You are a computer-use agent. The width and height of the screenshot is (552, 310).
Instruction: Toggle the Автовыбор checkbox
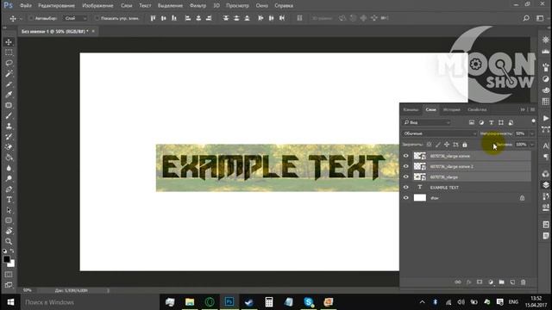[x=31, y=18]
